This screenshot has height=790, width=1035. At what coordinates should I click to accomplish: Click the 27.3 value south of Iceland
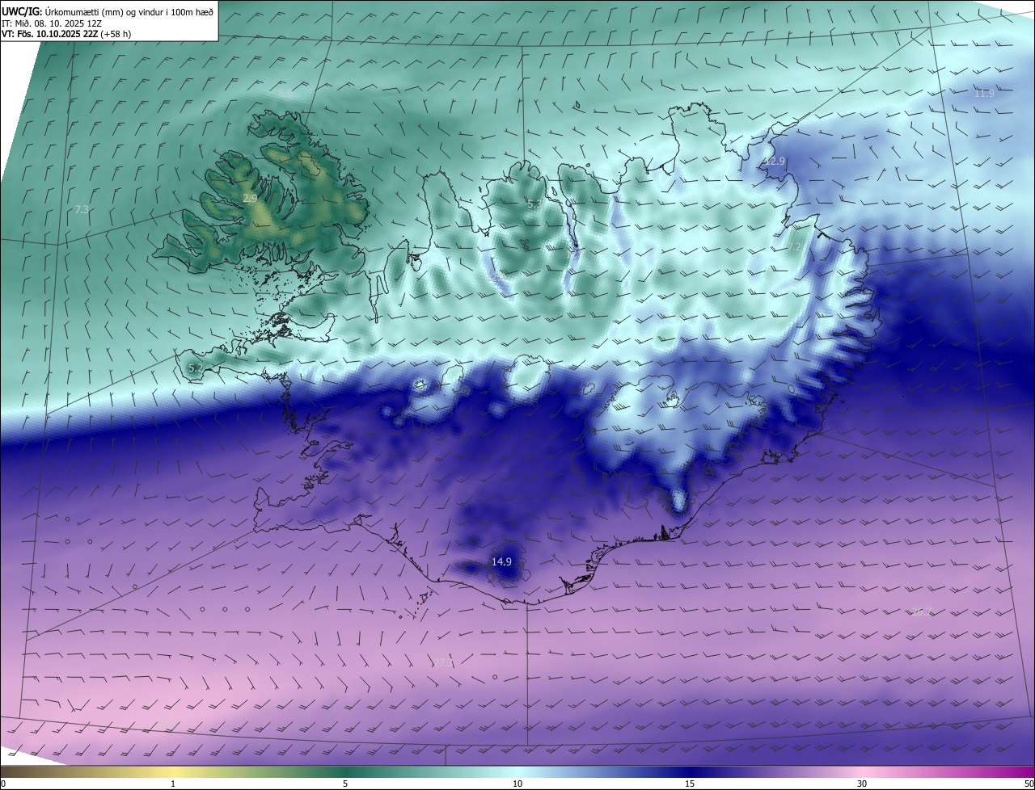(x=443, y=663)
